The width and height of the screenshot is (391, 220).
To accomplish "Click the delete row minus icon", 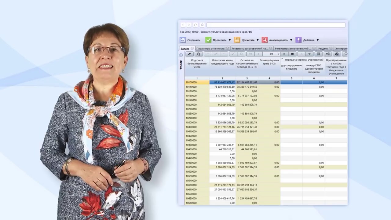I will coord(224,54).
